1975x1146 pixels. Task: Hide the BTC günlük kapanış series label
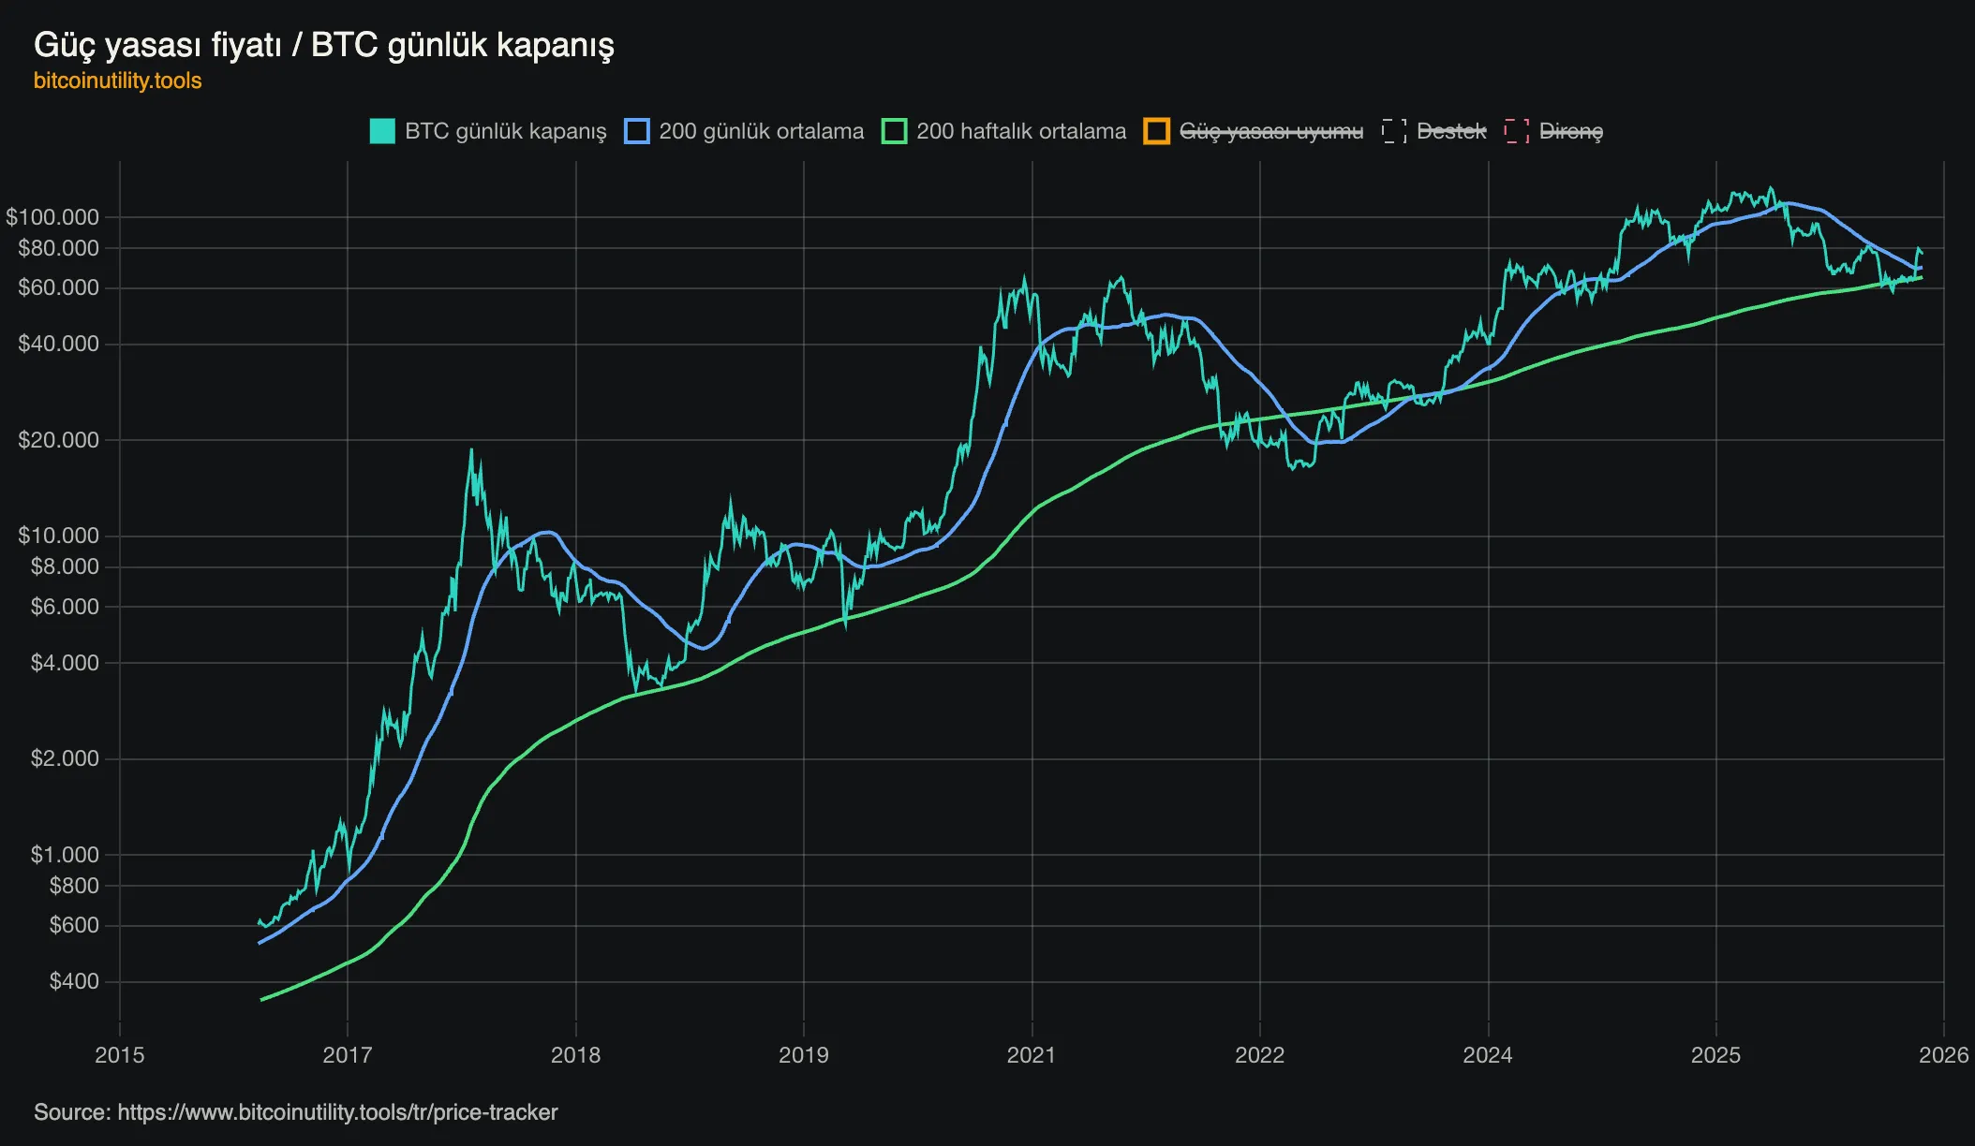coord(506,131)
